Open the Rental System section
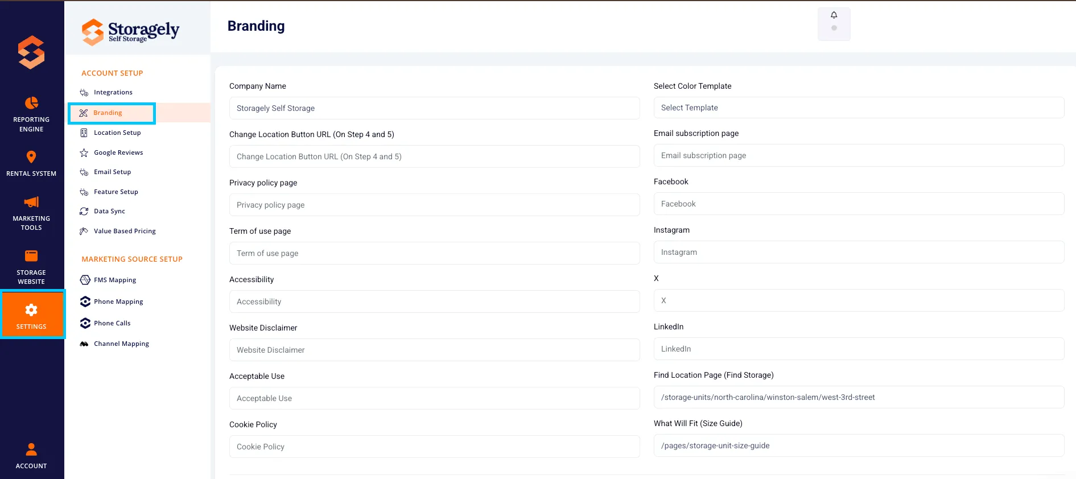The height and width of the screenshot is (479, 1076). (x=31, y=164)
